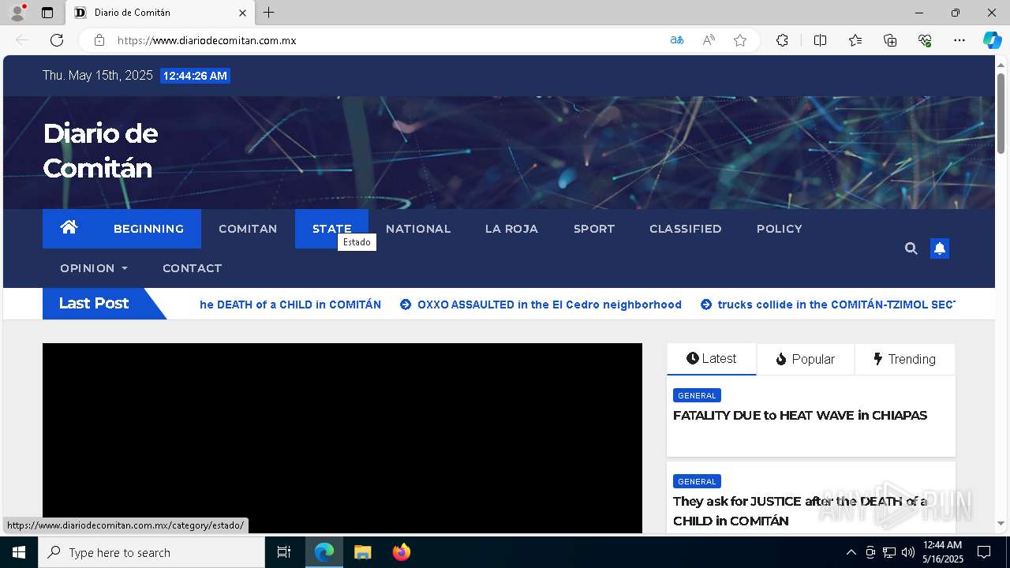Open the CONTACT page
This screenshot has height=568, width=1010.
(192, 268)
